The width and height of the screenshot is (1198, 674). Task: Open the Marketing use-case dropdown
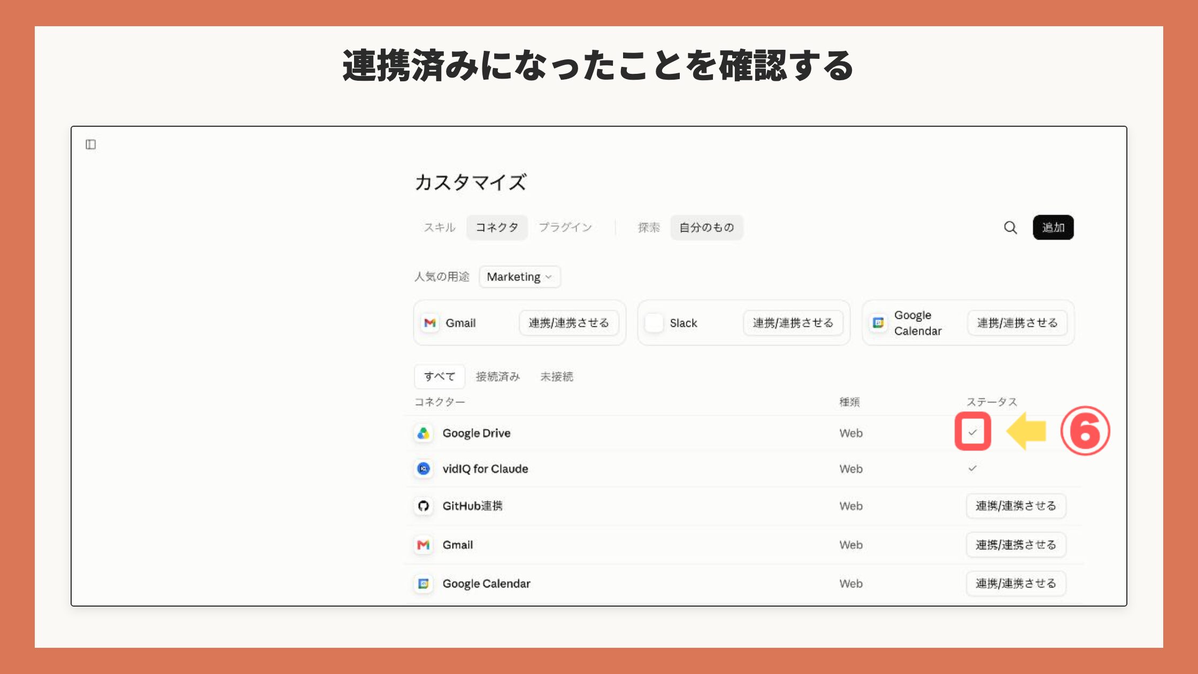click(x=519, y=277)
